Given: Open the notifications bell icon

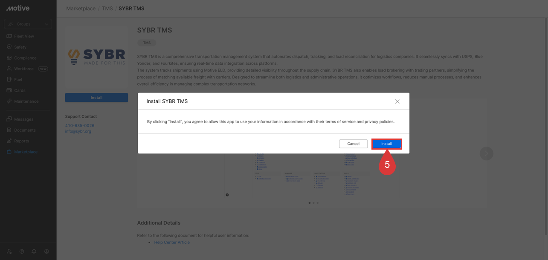Looking at the screenshot, I should coord(34,251).
